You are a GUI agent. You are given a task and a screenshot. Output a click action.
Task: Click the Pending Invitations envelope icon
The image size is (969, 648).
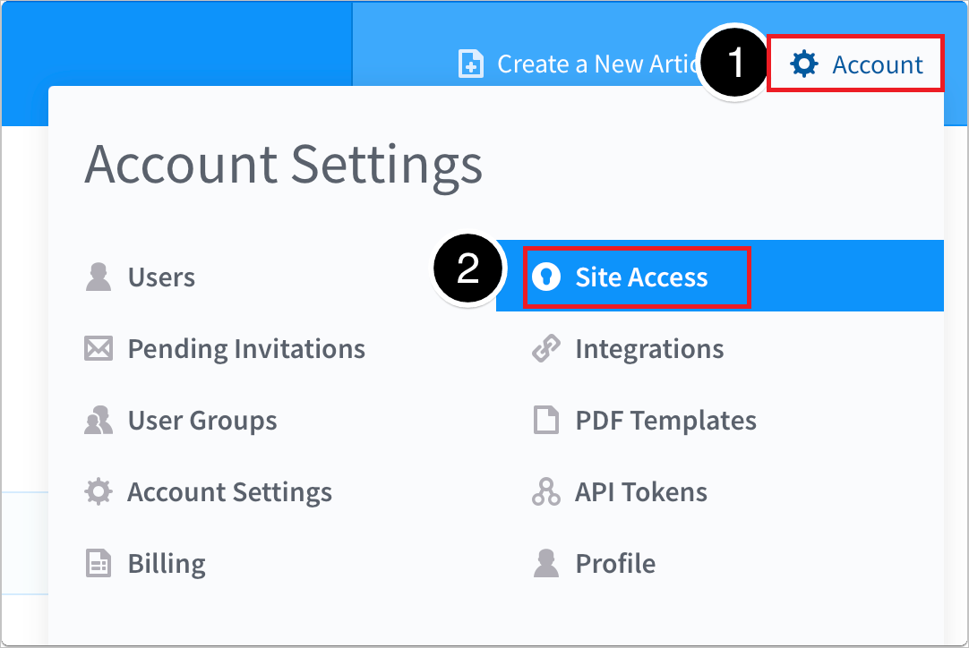point(99,348)
